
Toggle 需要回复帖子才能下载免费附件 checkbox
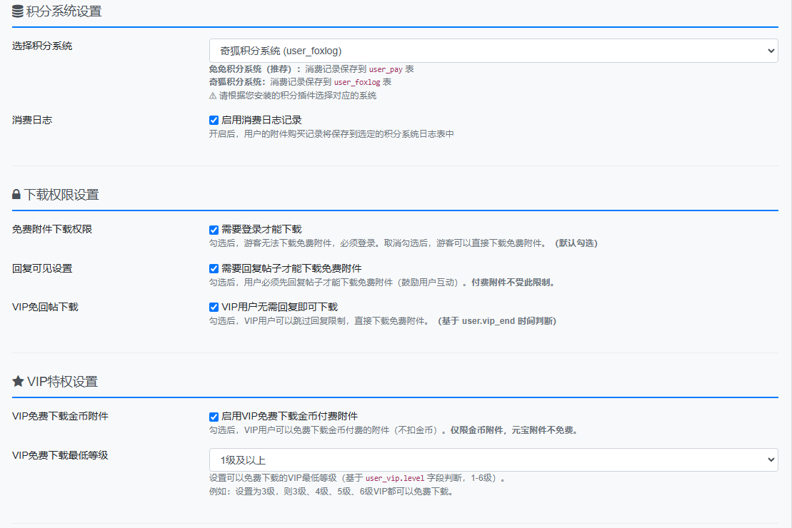click(x=214, y=268)
